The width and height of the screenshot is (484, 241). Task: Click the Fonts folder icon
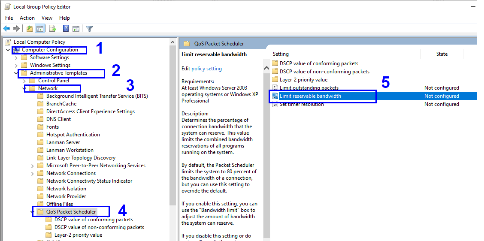tap(40, 127)
